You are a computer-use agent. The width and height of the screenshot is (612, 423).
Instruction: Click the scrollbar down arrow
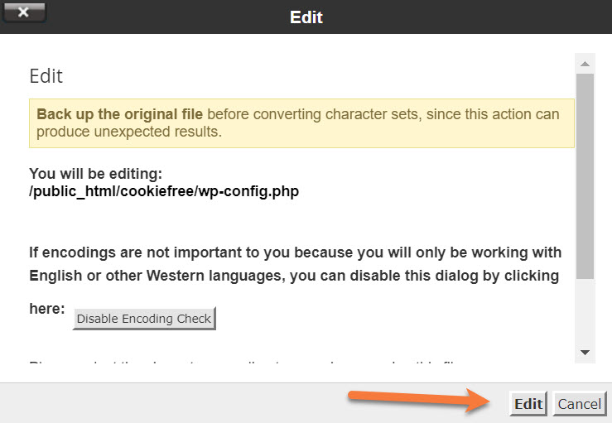(585, 353)
